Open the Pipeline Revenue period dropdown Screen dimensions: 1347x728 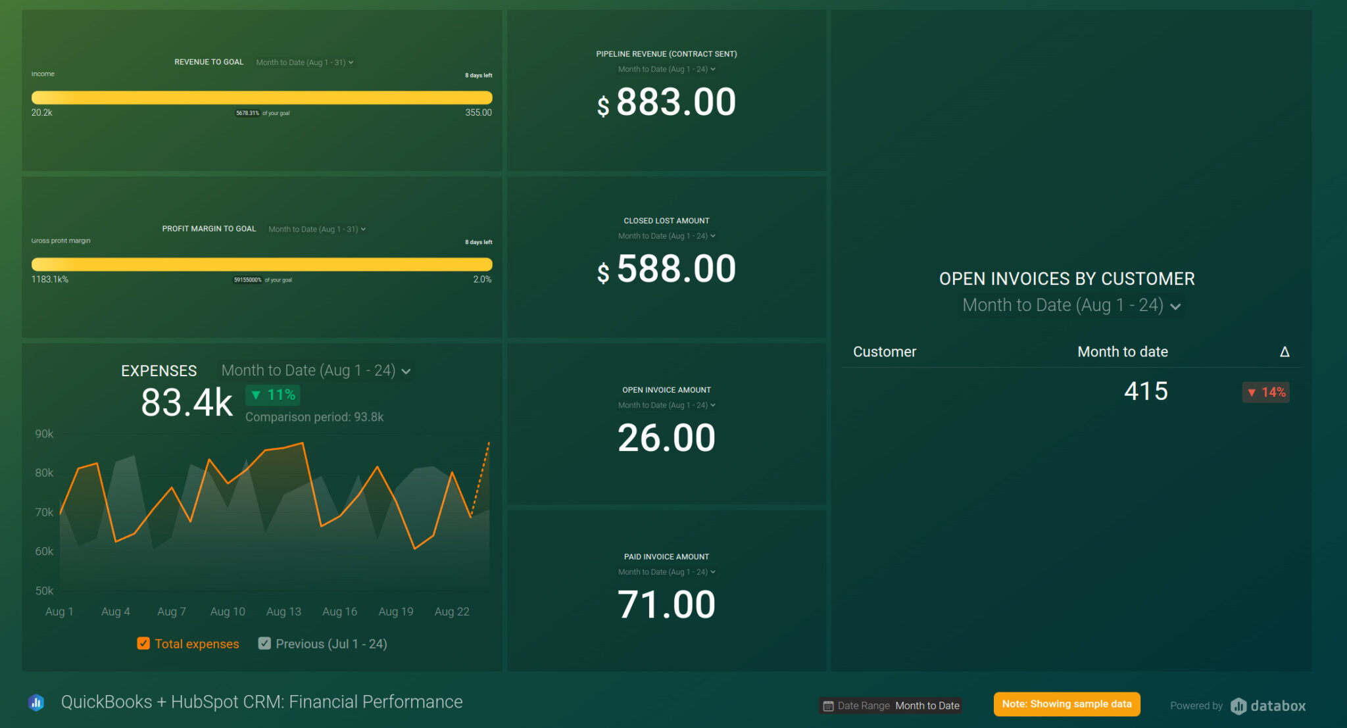[x=666, y=69]
